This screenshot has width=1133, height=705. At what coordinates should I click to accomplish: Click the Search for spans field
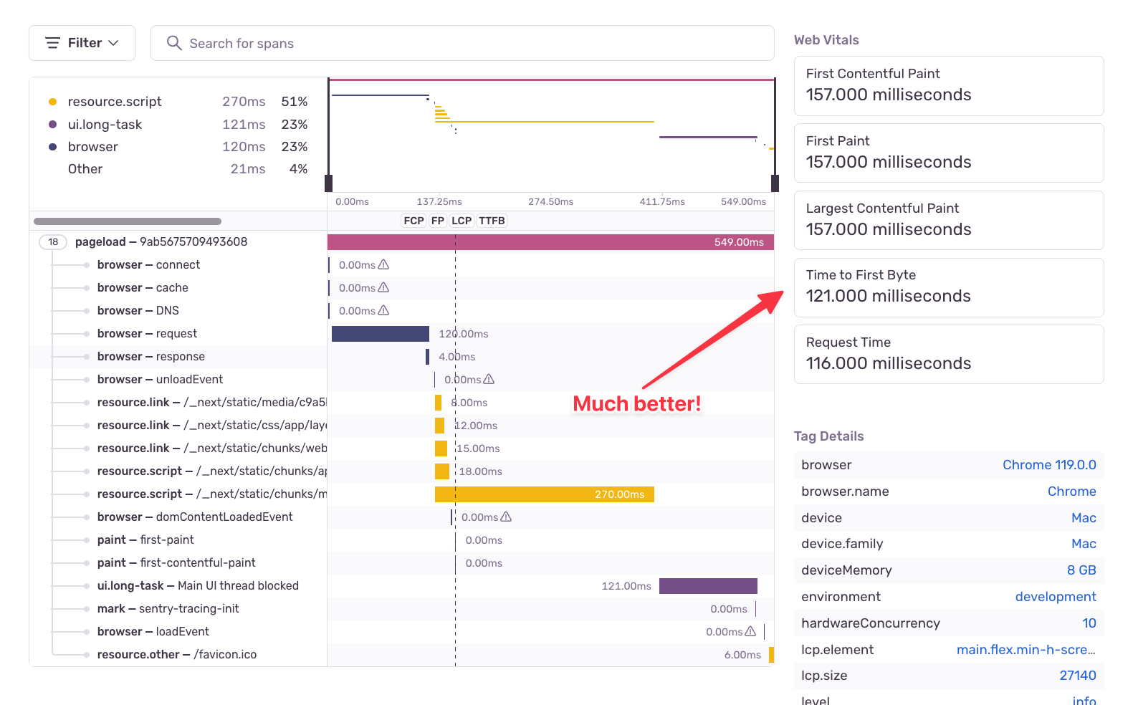pos(462,43)
